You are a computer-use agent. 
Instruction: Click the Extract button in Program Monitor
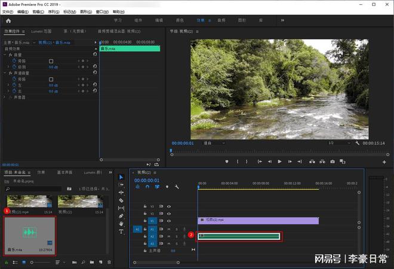click(x=322, y=162)
